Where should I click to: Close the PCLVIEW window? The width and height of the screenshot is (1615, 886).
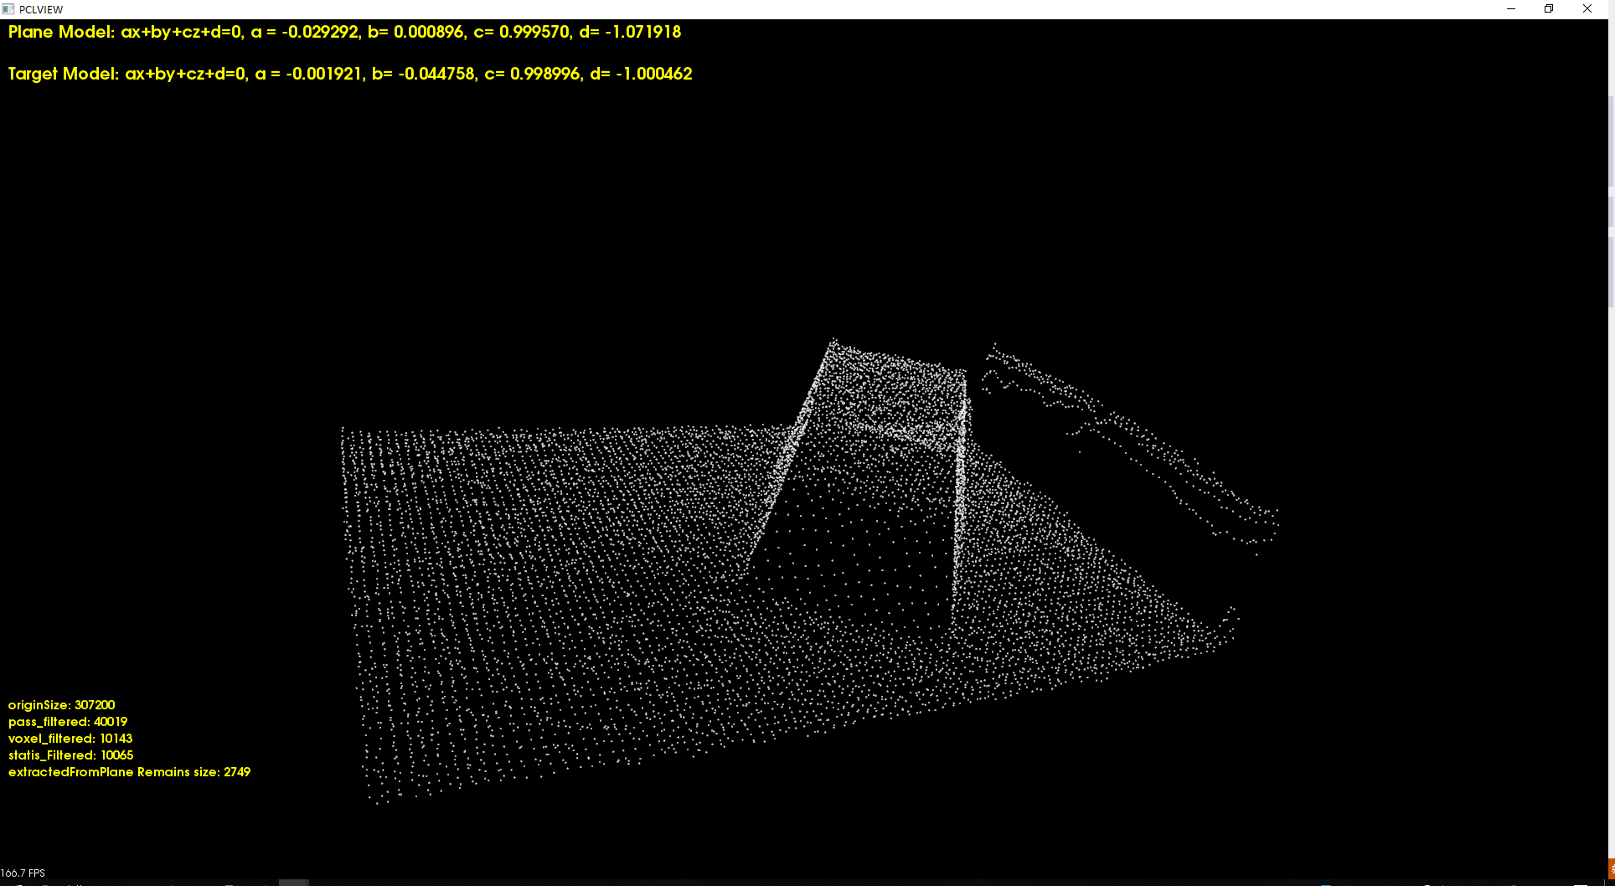(1587, 9)
